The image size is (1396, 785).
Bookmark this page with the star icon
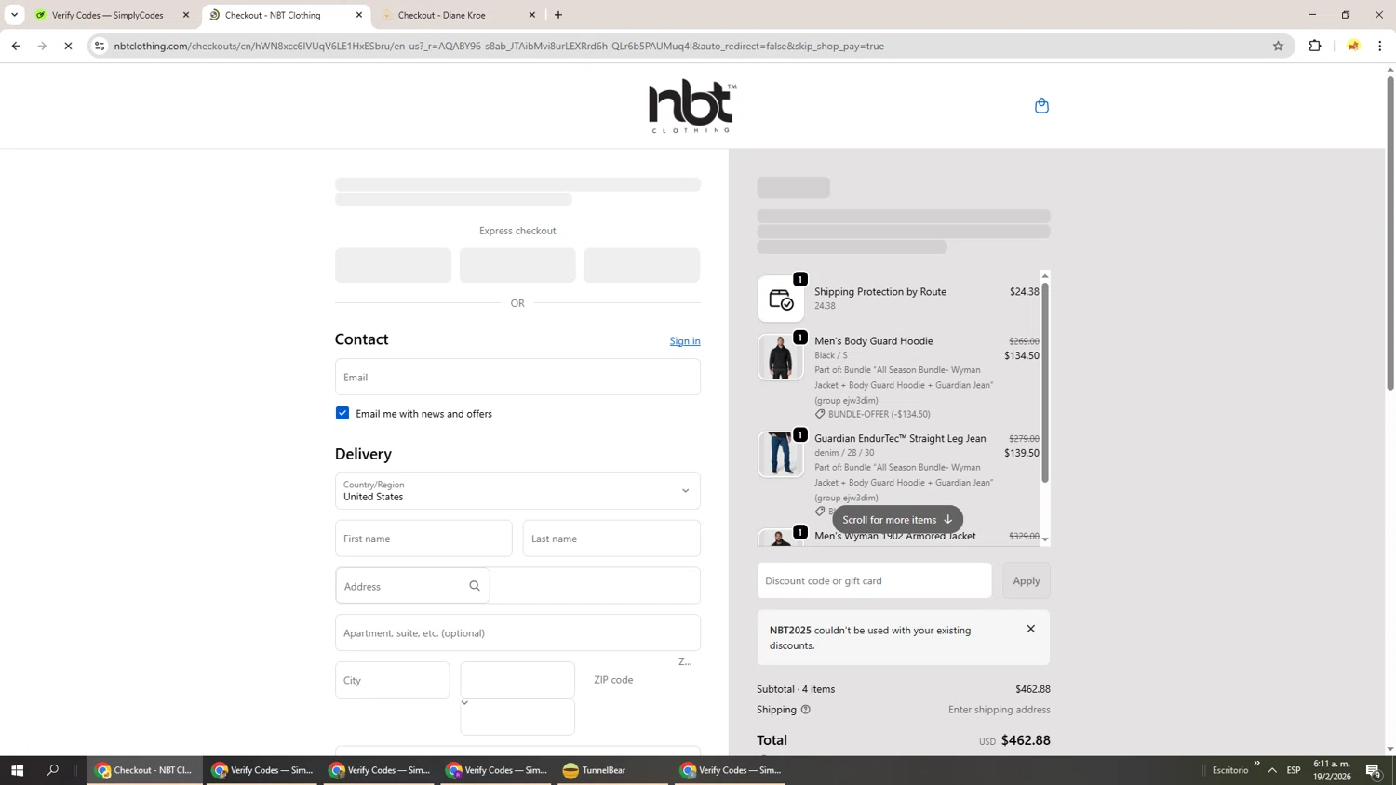click(x=1278, y=46)
